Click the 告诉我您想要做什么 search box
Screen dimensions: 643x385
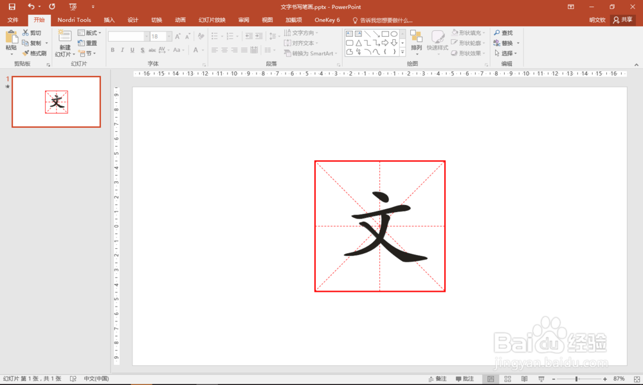[383, 20]
